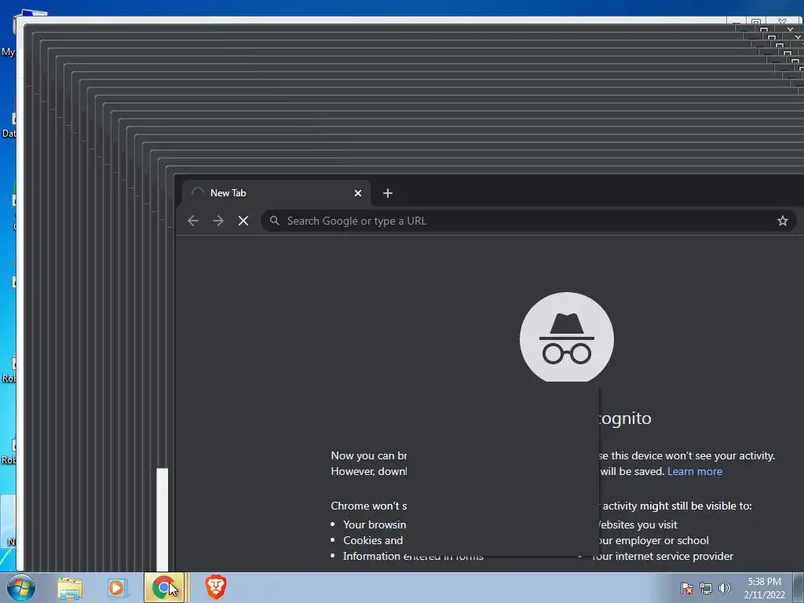Bookmark this tab with the star icon

pyautogui.click(x=783, y=221)
